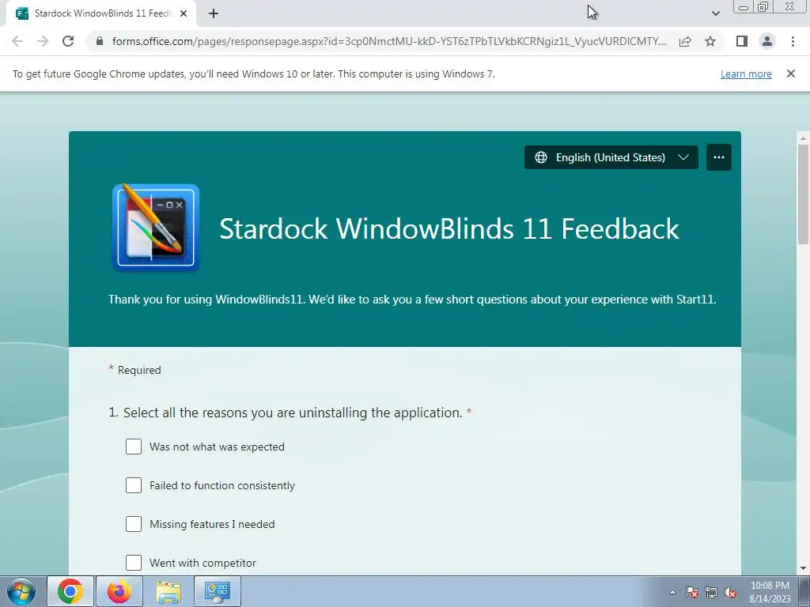810x607 pixels.
Task: Click the Action Center flag icon
Action: [692, 592]
